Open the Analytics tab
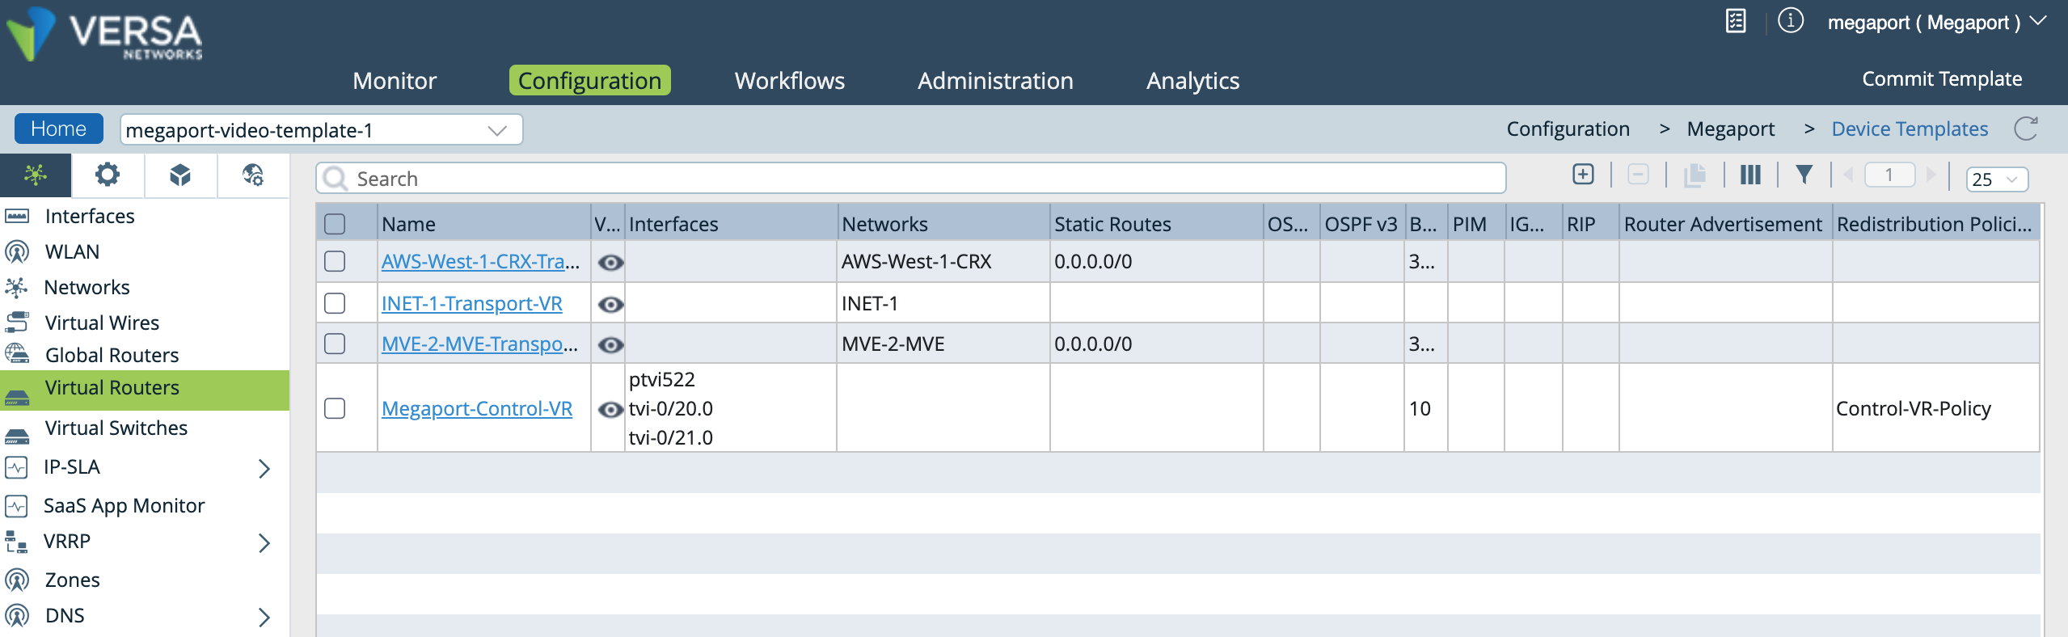The height and width of the screenshot is (637, 2068). (1192, 81)
